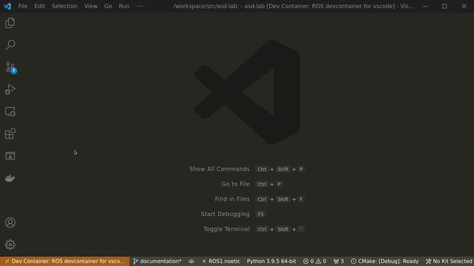Open the Manage gear menu
Image resolution: width=474 pixels, height=266 pixels.
10,245
